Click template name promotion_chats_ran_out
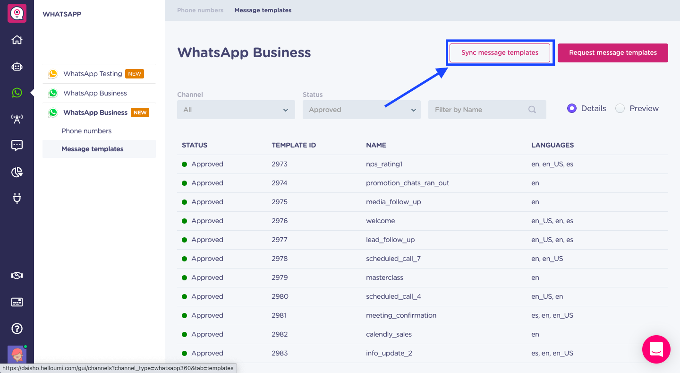This screenshot has height=373, width=680. coord(408,183)
